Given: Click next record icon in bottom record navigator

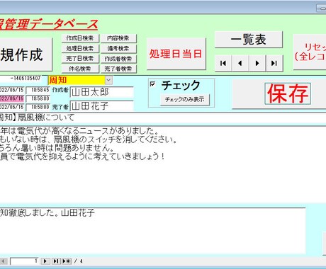Looking at the screenshot, I should click(x=45, y=261).
